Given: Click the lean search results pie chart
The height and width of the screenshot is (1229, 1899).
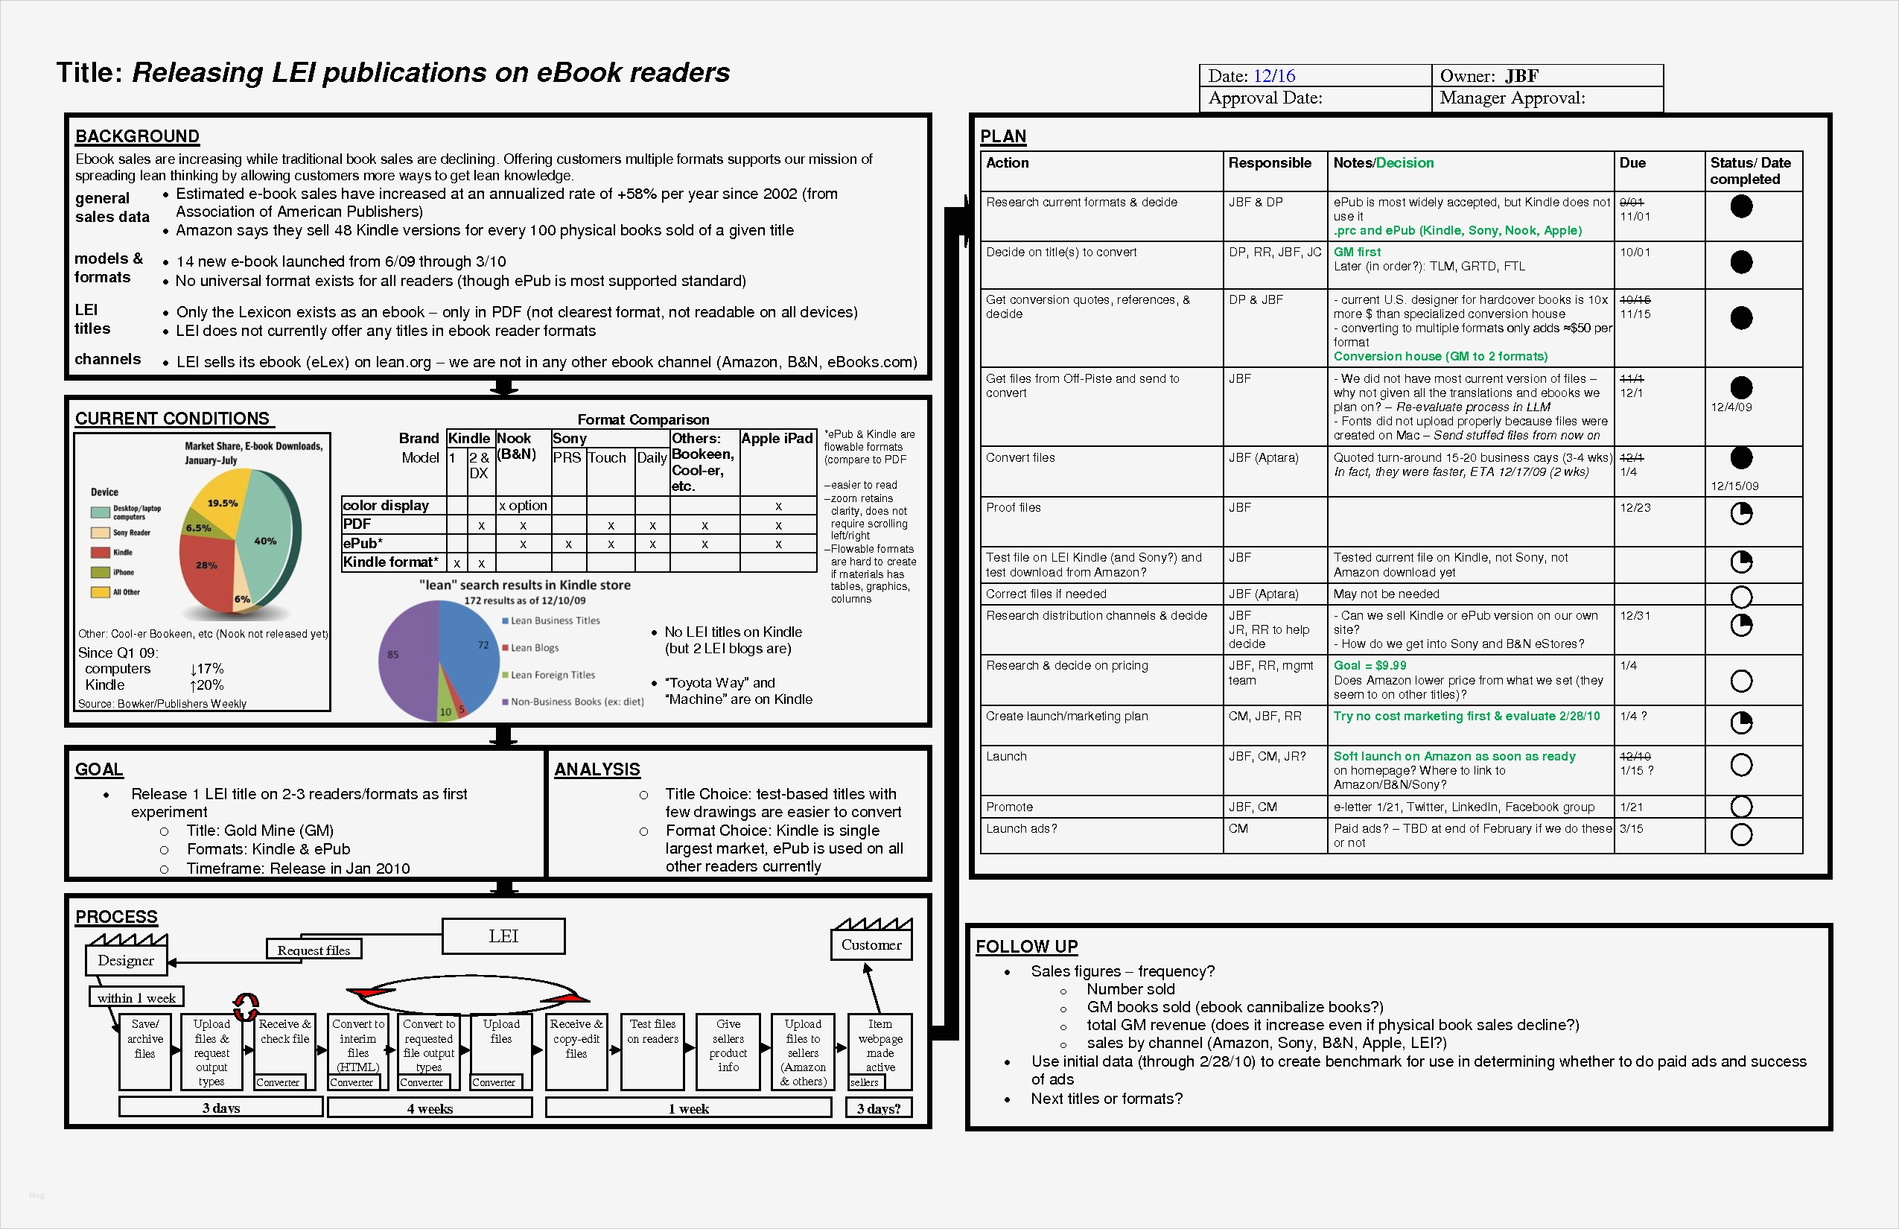Looking at the screenshot, I should tap(438, 661).
